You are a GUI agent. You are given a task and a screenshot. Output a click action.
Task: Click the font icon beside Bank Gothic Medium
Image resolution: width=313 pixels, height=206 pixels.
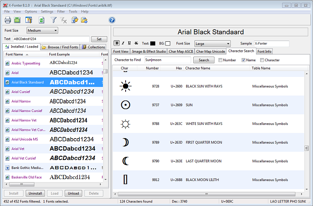click(7, 168)
